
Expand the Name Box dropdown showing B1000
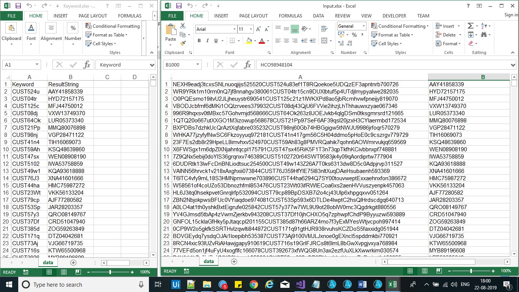point(198,65)
